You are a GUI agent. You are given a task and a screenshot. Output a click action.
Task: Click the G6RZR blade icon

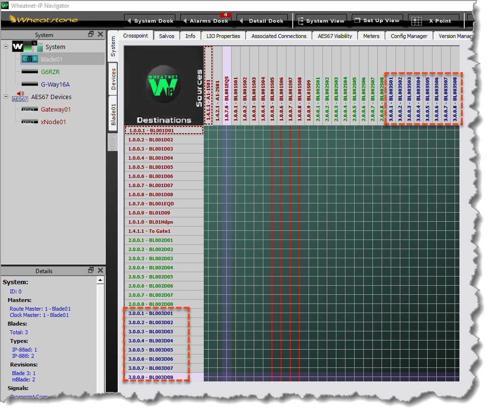tap(29, 72)
